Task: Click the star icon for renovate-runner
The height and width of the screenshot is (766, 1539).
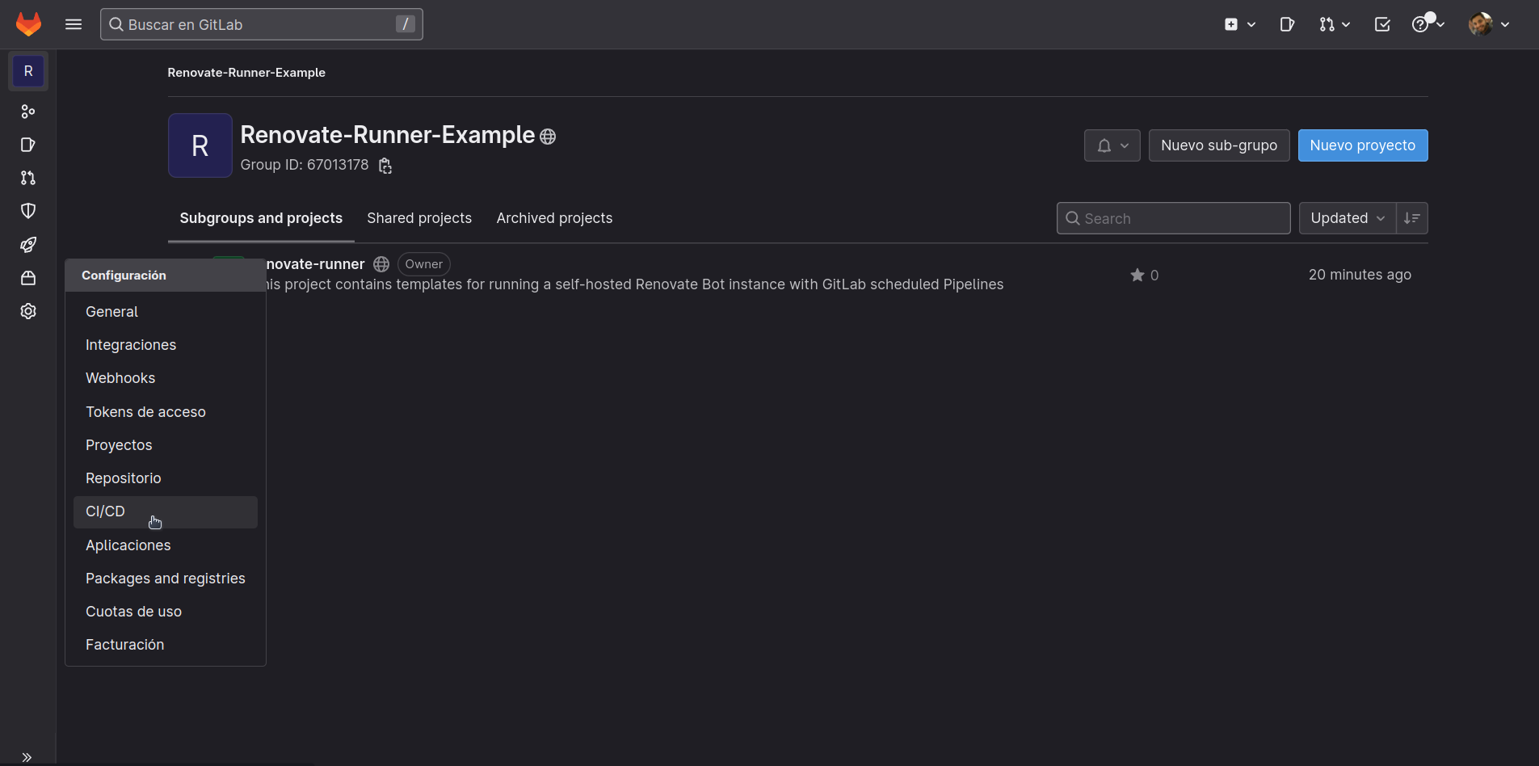Action: (1137, 275)
